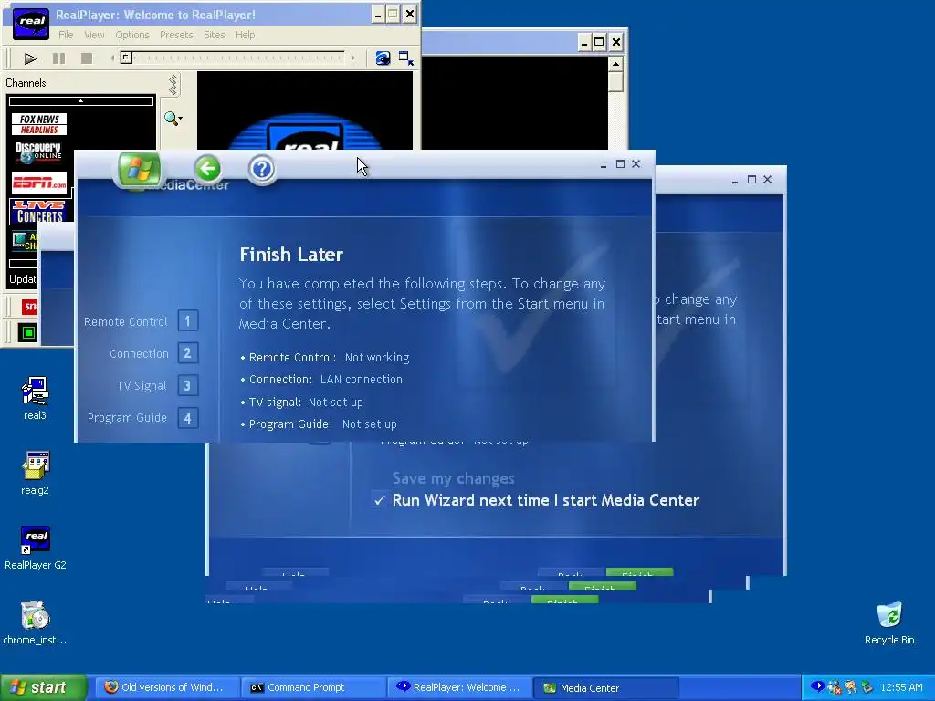The width and height of the screenshot is (935, 701).
Task: Switch to Command Prompt taskbar item
Action: 314,687
